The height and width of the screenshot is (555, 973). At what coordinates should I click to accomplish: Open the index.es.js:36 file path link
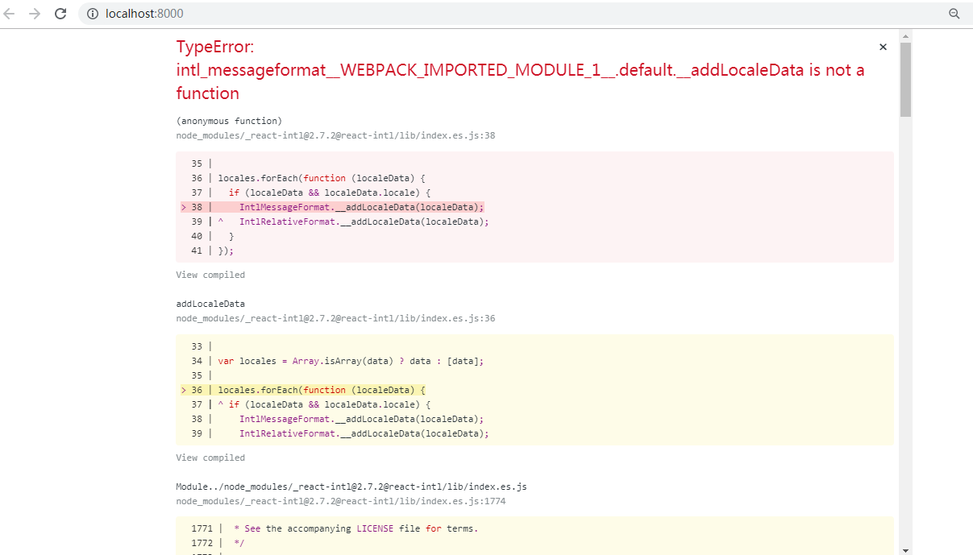pyautogui.click(x=335, y=318)
